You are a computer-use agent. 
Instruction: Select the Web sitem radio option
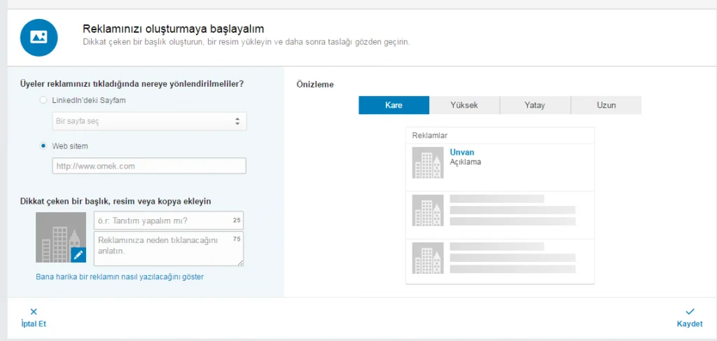[43, 146]
